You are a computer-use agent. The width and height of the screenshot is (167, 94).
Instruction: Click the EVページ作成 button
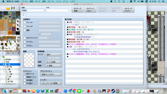(x=77, y=10)
